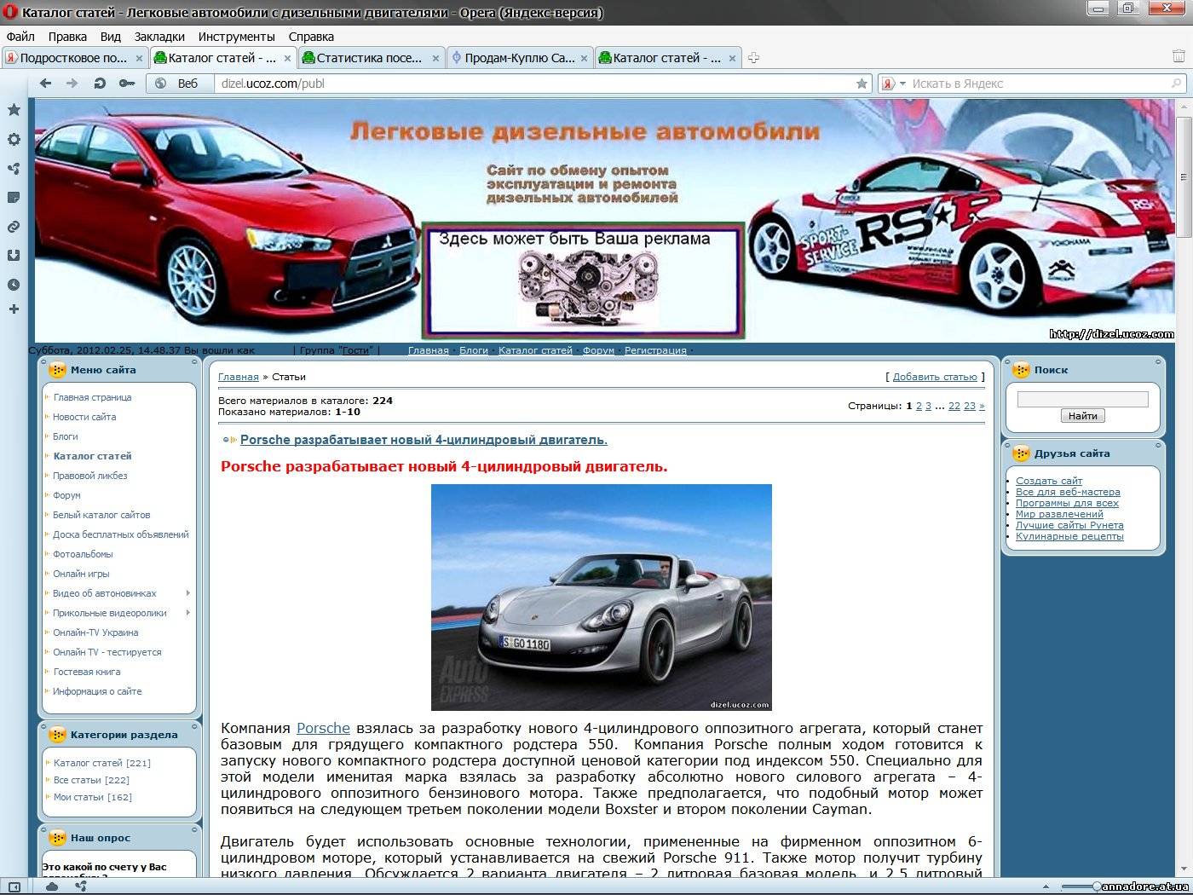Open the History panel clock icon
The image size is (1193, 895).
tap(14, 285)
